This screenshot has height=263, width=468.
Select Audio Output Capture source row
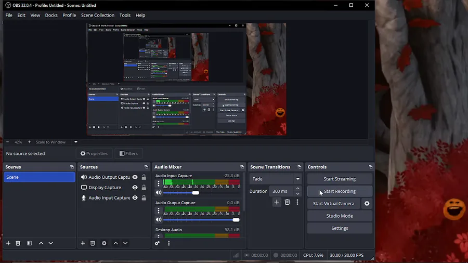tap(114, 177)
